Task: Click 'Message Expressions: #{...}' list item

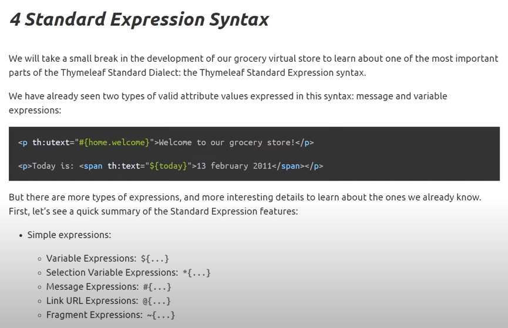Action: pos(109,287)
